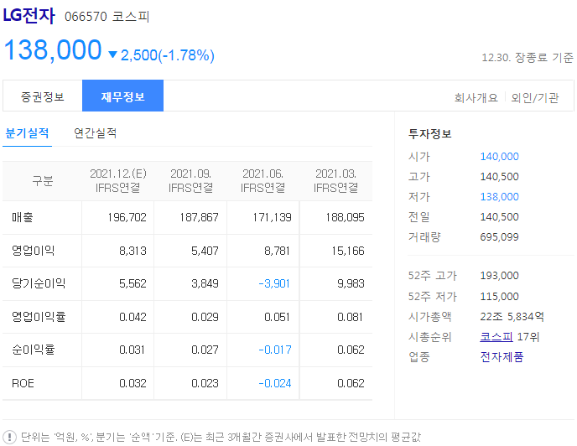Click the 영업이익률 row label
The image size is (577, 446).
[39, 316]
